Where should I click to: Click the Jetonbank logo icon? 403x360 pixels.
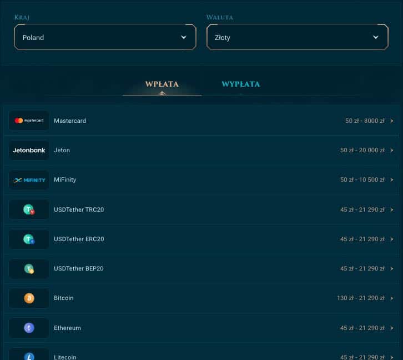(29, 150)
